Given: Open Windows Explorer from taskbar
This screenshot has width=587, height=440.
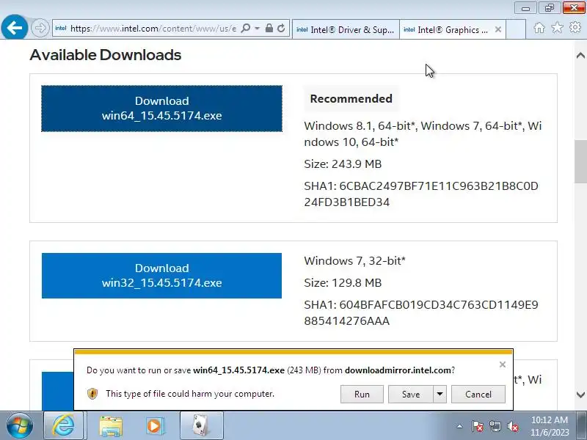Looking at the screenshot, I should click(111, 426).
